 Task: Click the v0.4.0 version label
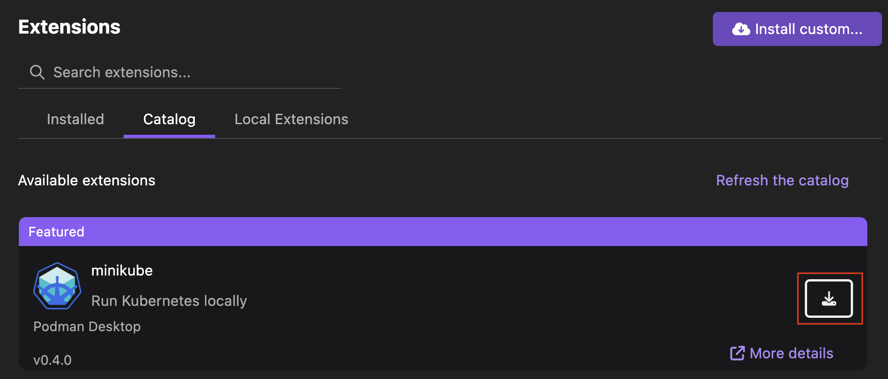pyautogui.click(x=53, y=360)
